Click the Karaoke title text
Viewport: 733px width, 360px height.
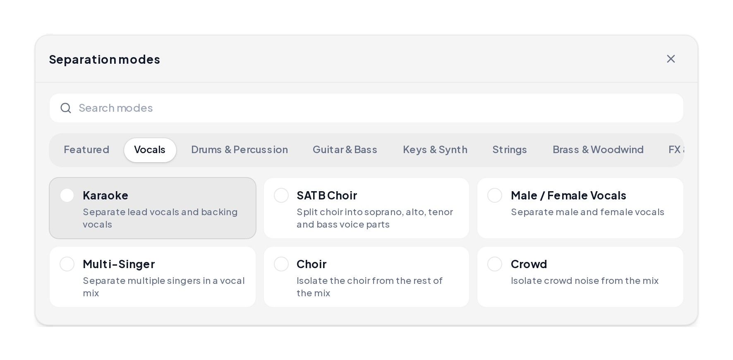click(x=105, y=195)
